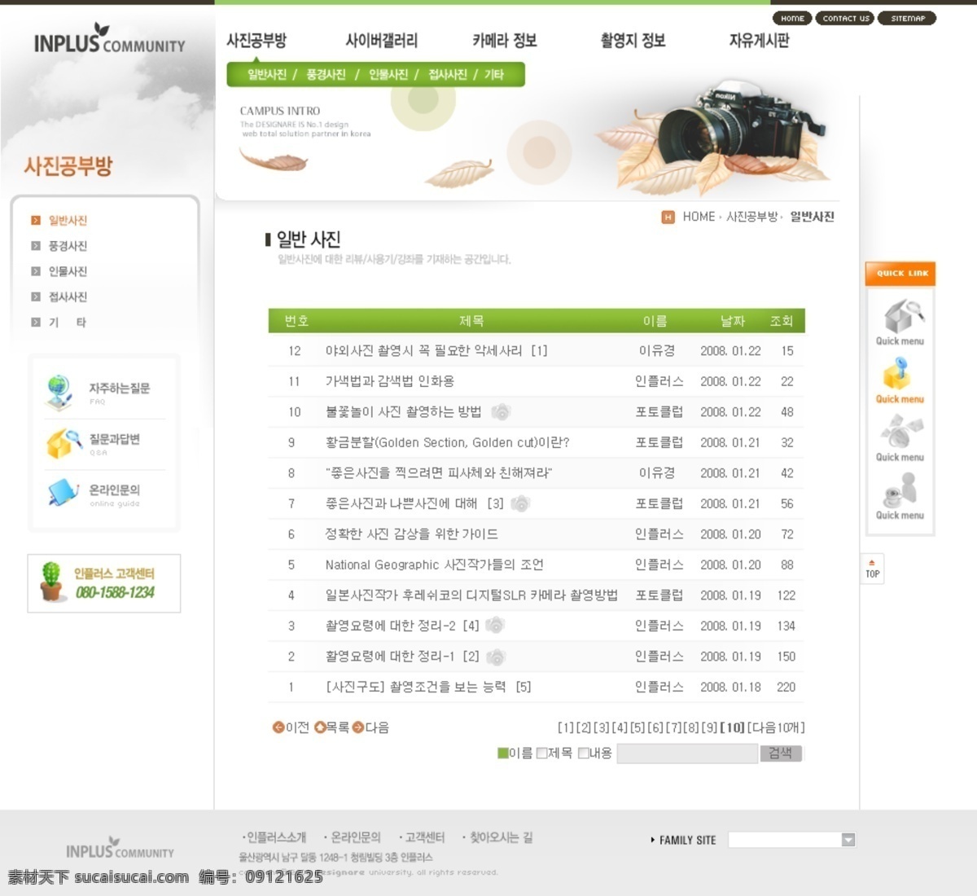Image resolution: width=977 pixels, height=896 pixels.
Task: Click [다음10개] next ten pages link
Action: pos(776,727)
